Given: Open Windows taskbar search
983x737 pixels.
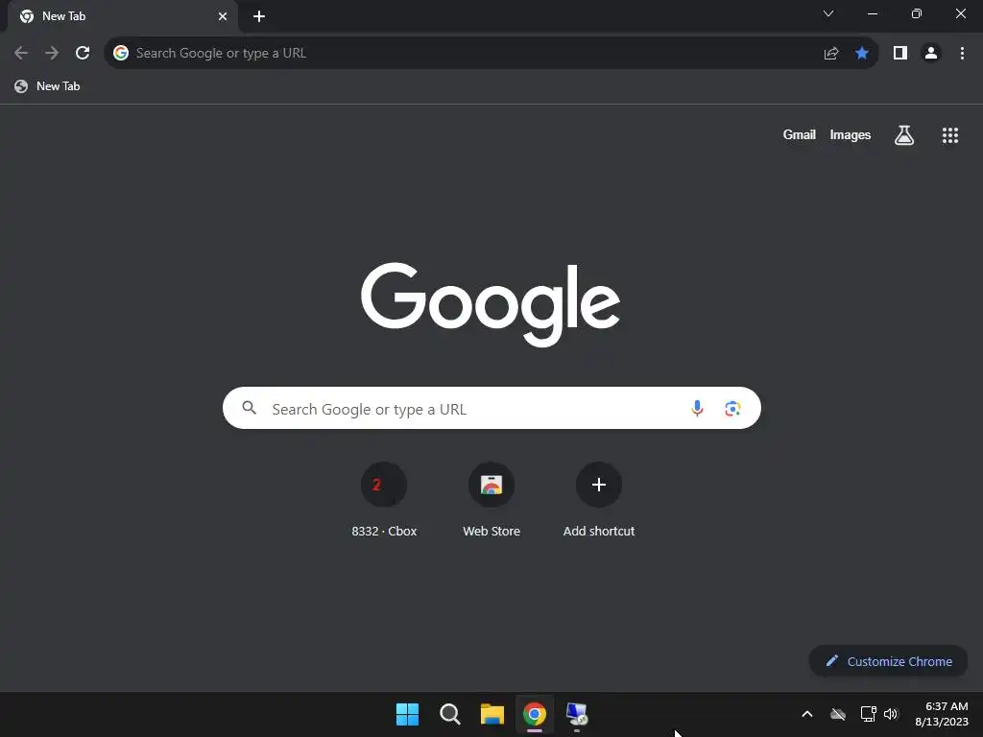Looking at the screenshot, I should point(449,714).
